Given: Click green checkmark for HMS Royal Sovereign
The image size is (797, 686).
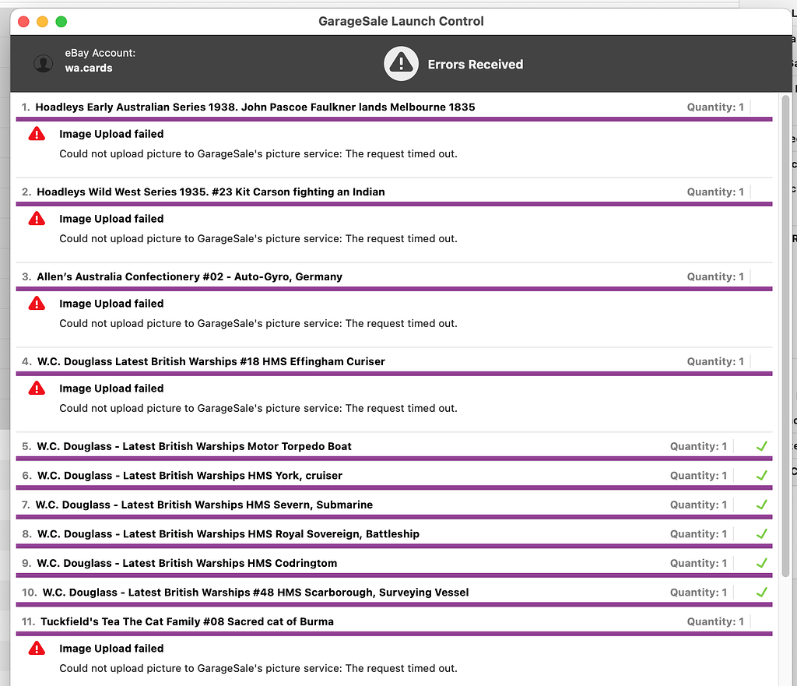Looking at the screenshot, I should click(x=761, y=534).
